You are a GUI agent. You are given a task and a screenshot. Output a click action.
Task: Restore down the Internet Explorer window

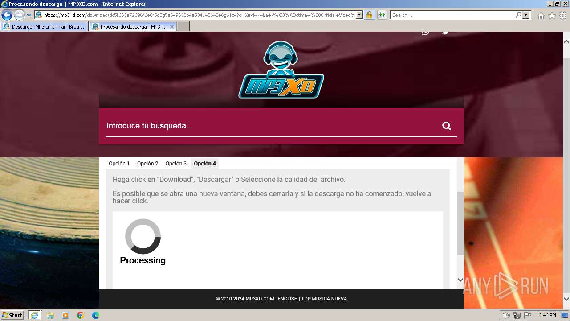click(x=558, y=4)
